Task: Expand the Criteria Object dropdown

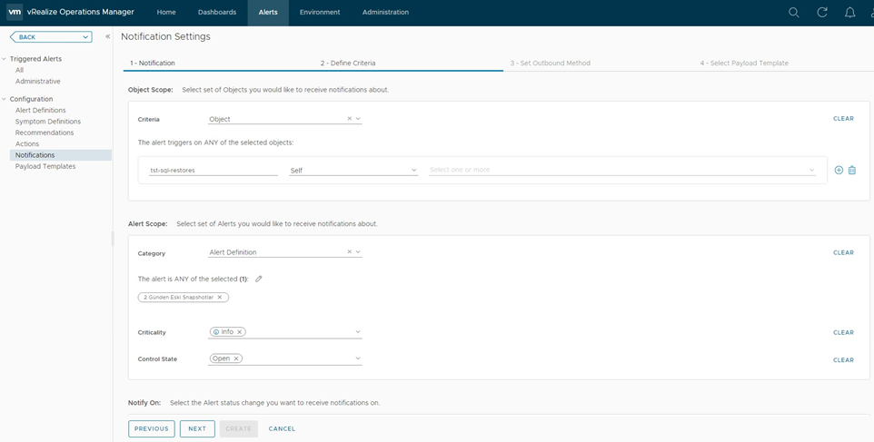Action: tap(359, 119)
